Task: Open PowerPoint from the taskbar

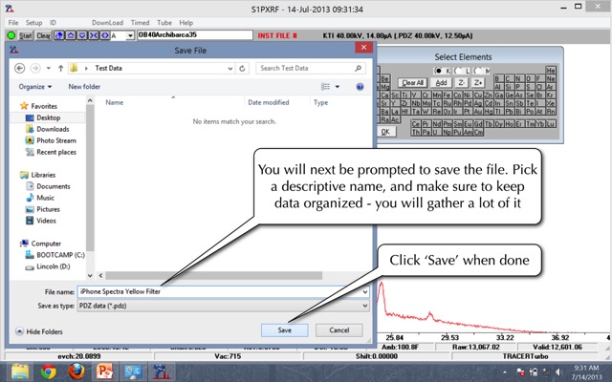Action: coord(105,371)
